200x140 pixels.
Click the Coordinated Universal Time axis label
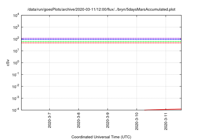tap(101, 137)
